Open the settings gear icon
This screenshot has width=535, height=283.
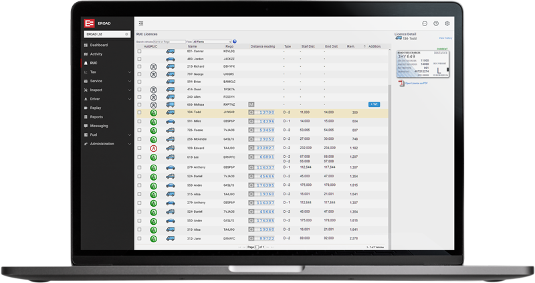(x=447, y=23)
